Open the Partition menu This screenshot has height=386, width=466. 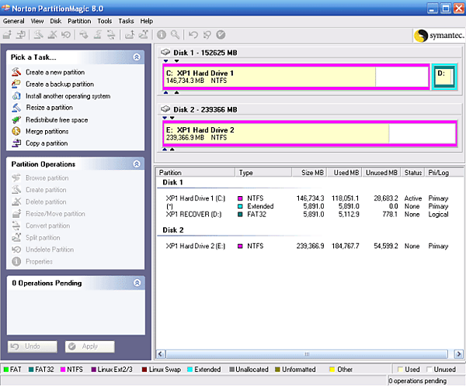tap(79, 21)
